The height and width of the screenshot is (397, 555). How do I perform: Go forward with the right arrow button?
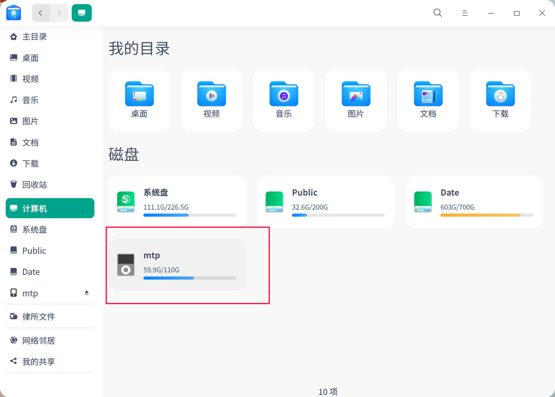[x=59, y=13]
